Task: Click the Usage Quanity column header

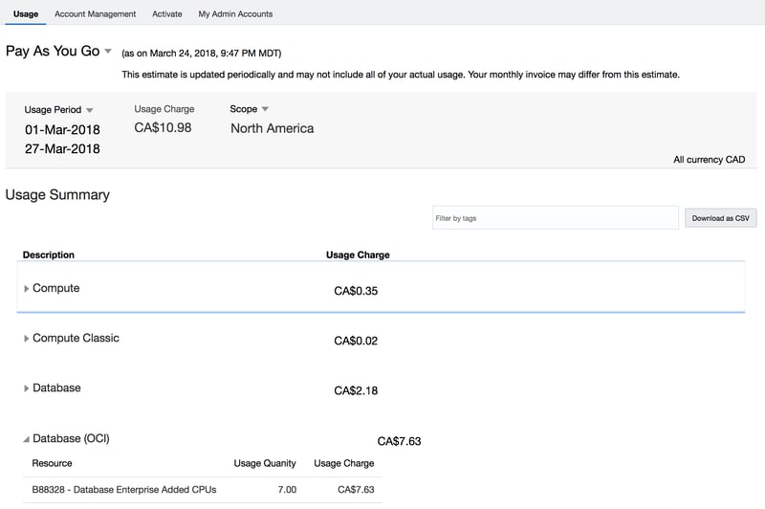Action: [265, 463]
